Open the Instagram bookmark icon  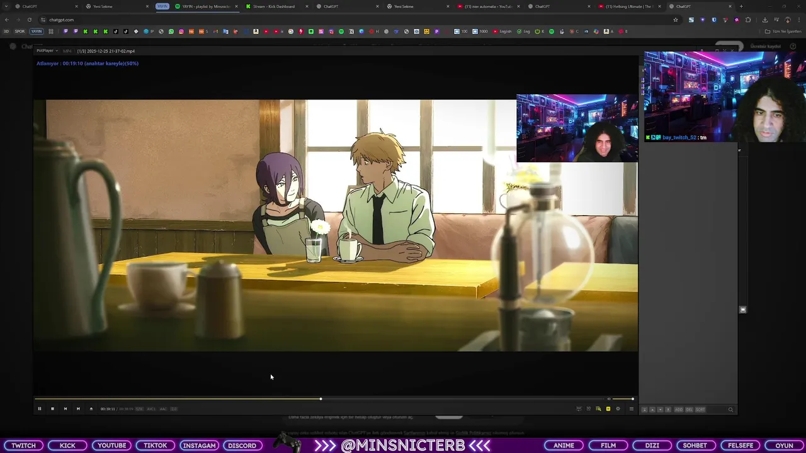pyautogui.click(x=181, y=31)
